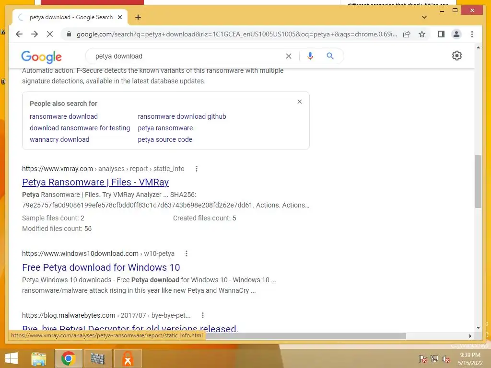Search for wannacry download

pyautogui.click(x=59, y=139)
